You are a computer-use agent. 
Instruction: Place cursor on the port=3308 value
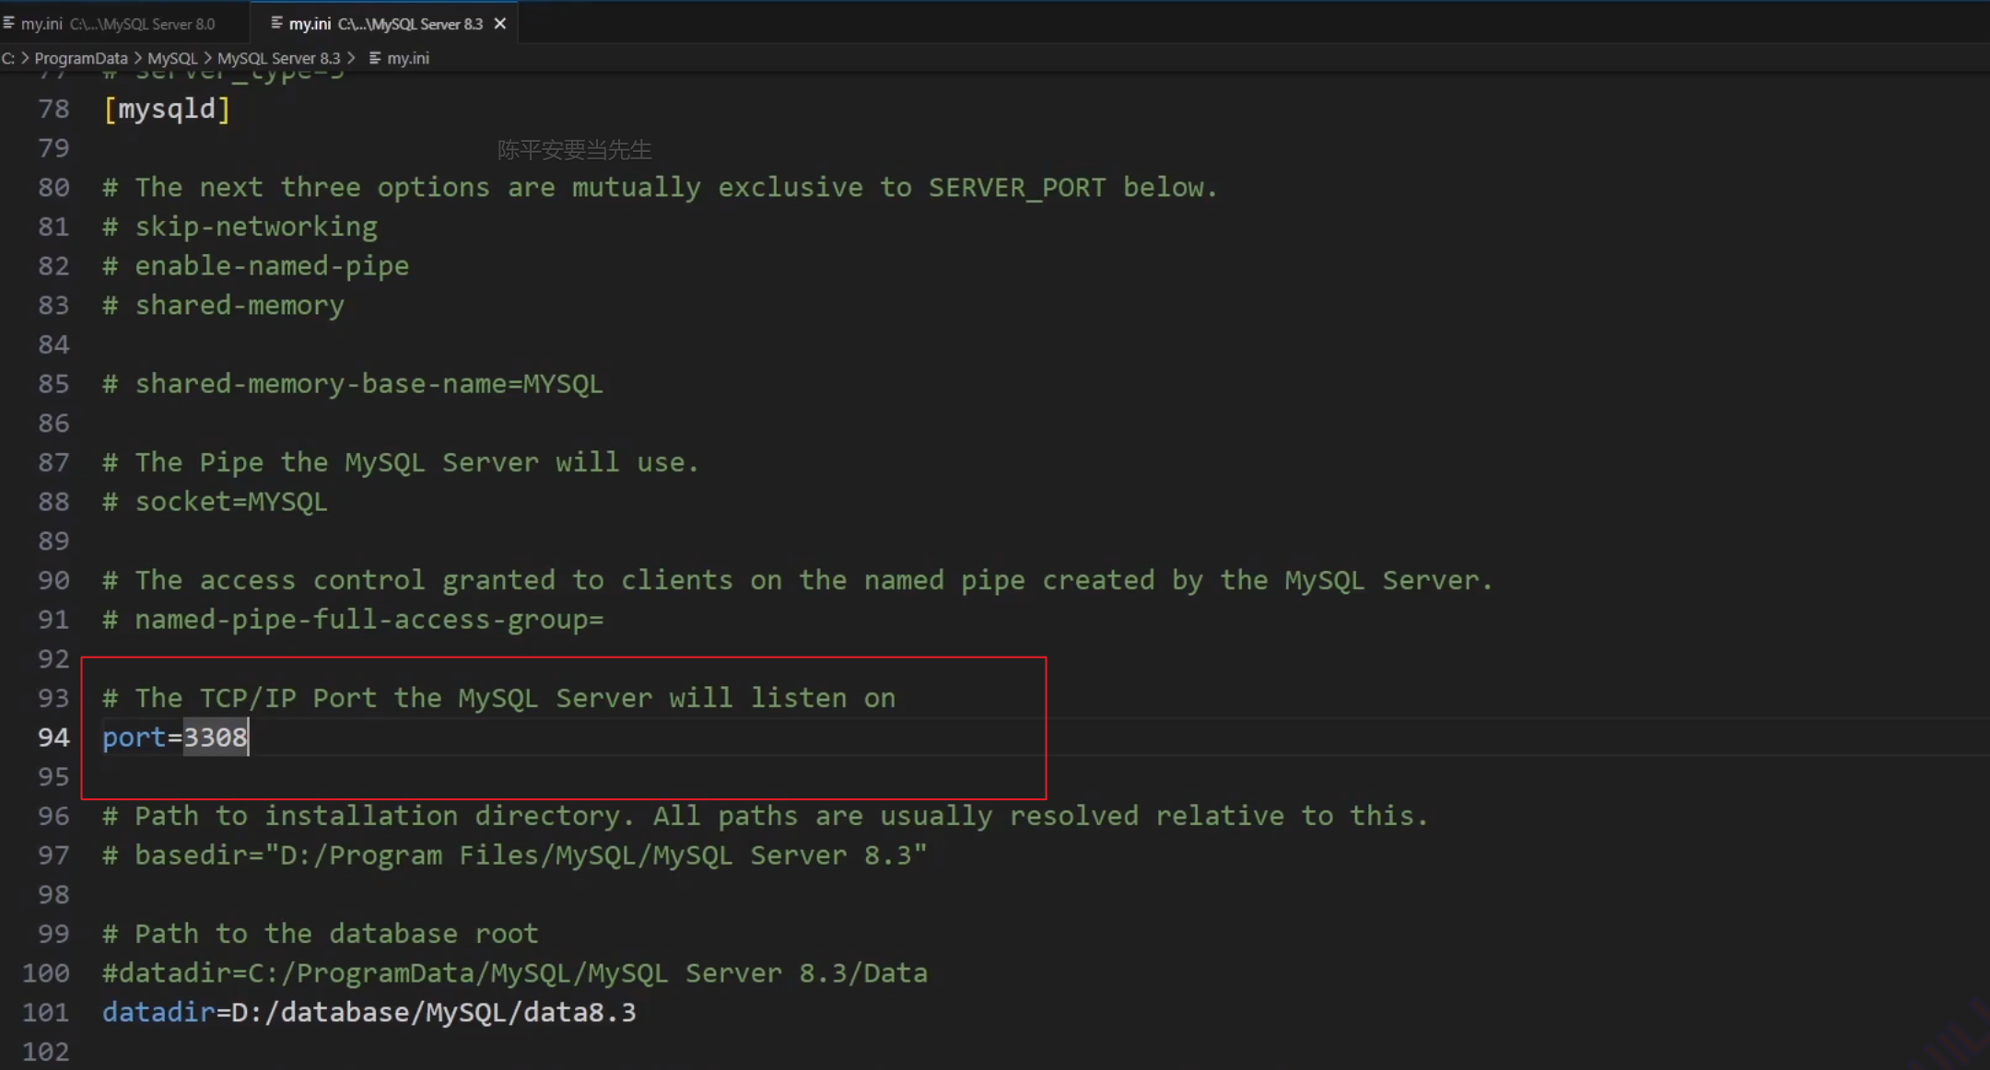tap(215, 738)
